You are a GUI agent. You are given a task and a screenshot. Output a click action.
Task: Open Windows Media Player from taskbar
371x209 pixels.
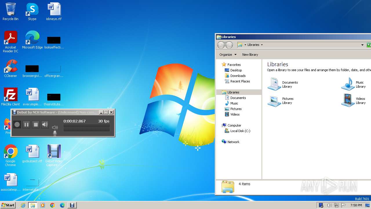point(43,205)
